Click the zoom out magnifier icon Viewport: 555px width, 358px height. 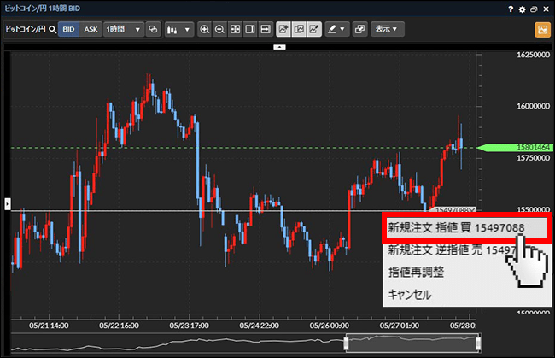click(219, 29)
